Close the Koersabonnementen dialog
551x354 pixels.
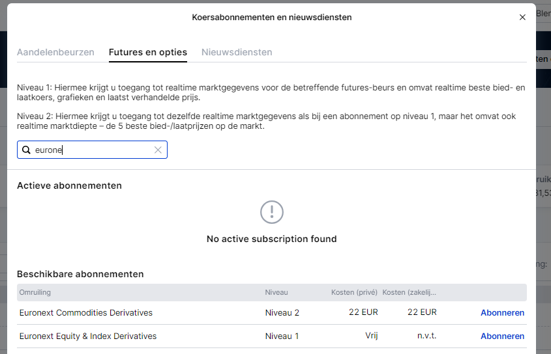[522, 18]
